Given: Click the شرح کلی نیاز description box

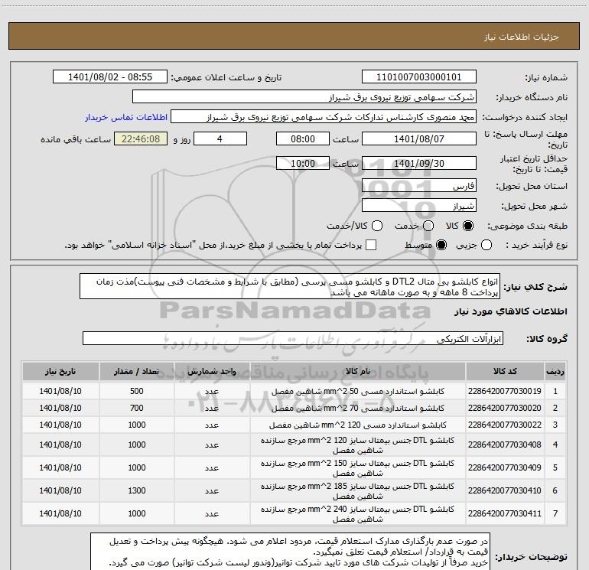Looking at the screenshot, I should (x=290, y=287).
